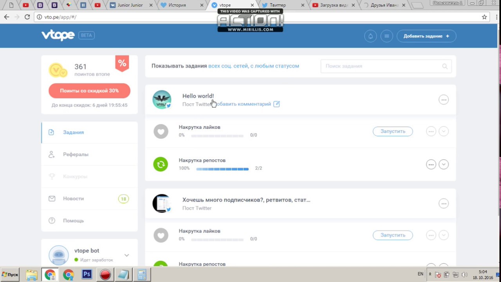Expand the vtope bot panel

(126, 255)
